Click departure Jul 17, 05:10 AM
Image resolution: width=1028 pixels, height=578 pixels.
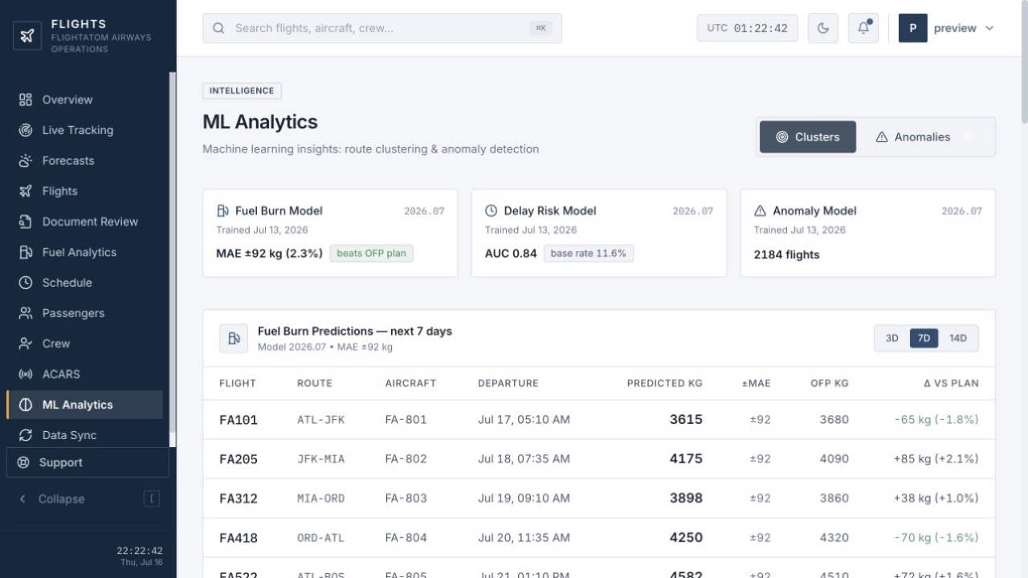(524, 420)
